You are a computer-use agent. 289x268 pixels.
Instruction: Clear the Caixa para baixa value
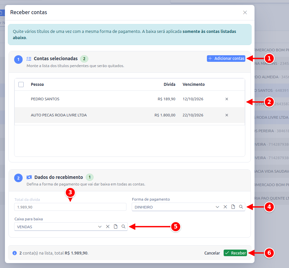[x=108, y=227]
